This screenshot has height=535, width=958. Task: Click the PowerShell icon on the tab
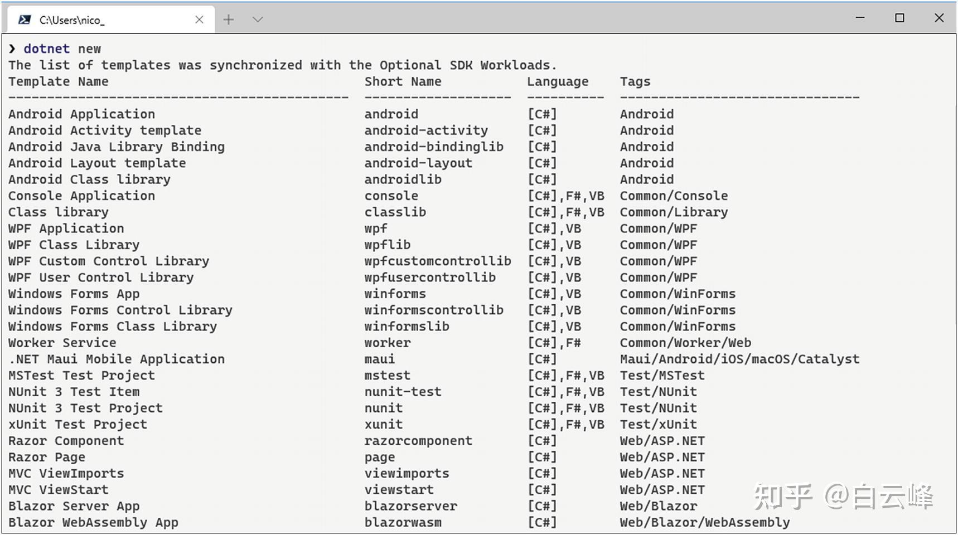25,20
